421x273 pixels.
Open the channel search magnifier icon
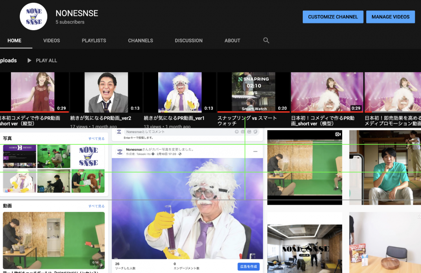point(266,41)
